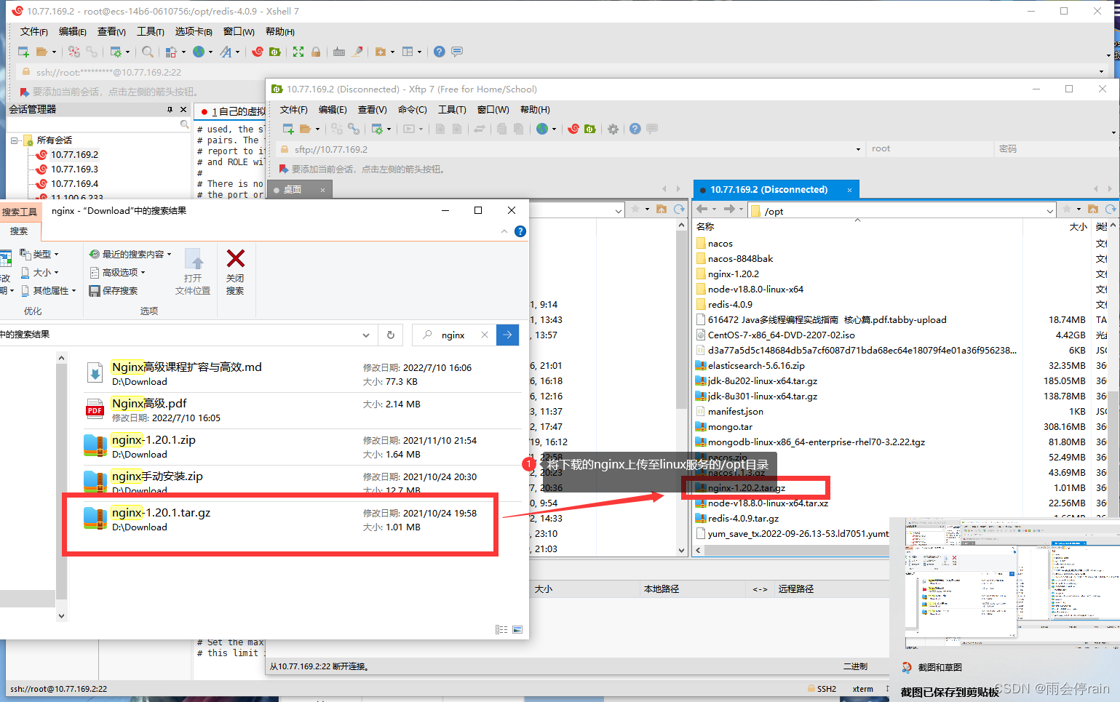Select redis-4.0.9.tar.gz in Xftp remote list
Screen dimensions: 1120x702
point(743,519)
